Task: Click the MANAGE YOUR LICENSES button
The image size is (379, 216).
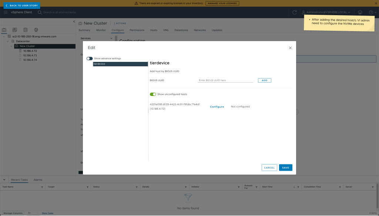Action: tap(222, 3)
